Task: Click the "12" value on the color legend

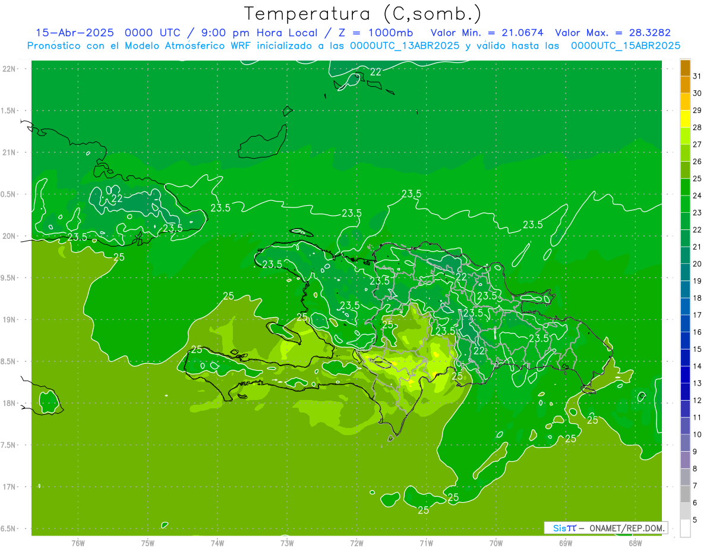Action: [698, 400]
